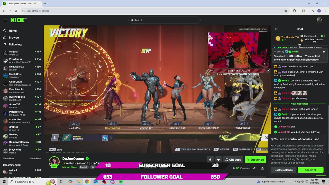Open Chrome extensions puzzle icon
Screen dimensions: 329x185
(295, 11)
